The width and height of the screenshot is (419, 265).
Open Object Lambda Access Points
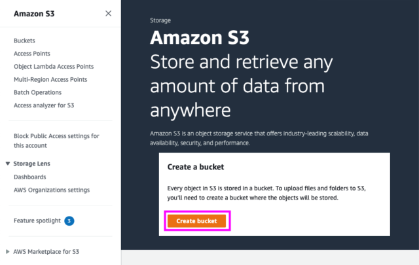54,67
